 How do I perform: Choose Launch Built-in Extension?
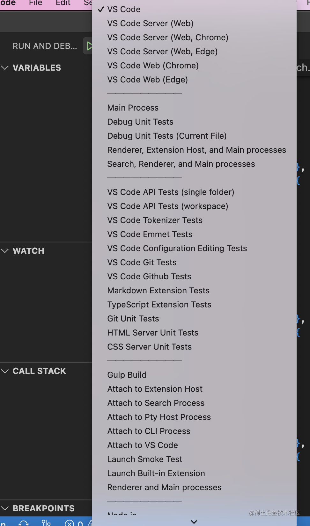pos(194,473)
